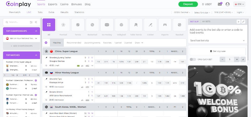Favorite Amurskie Tigry match star
The image size is (251, 117).
point(46,87)
